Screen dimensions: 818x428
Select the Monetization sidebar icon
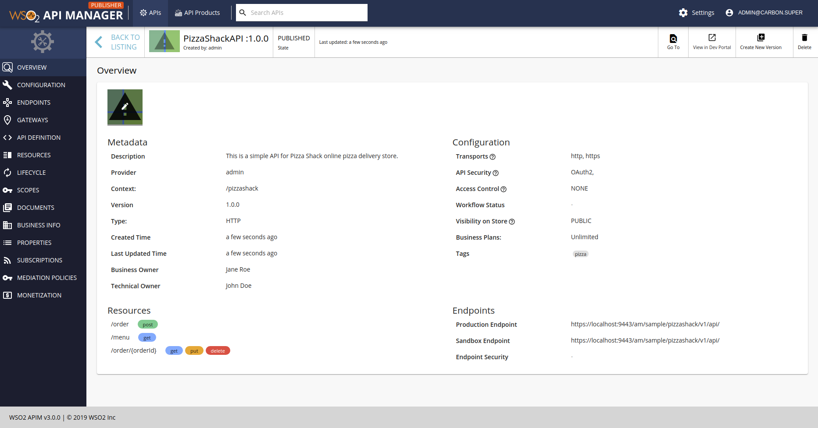tap(7, 295)
